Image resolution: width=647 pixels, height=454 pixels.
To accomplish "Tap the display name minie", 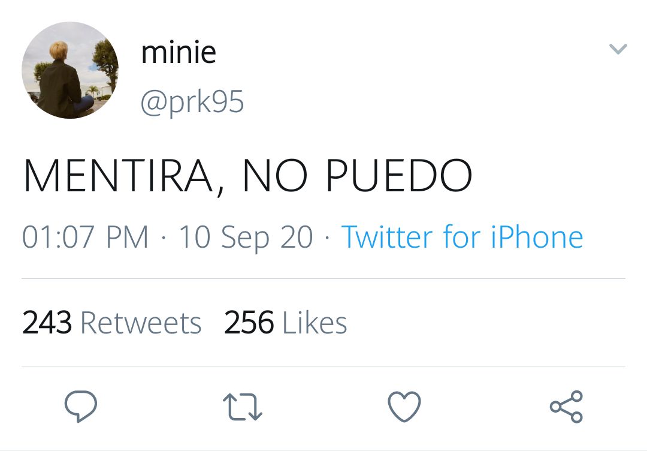I will point(179,52).
